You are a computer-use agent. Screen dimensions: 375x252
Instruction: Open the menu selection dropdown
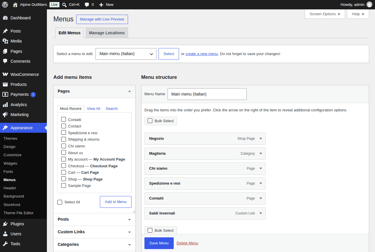126,54
